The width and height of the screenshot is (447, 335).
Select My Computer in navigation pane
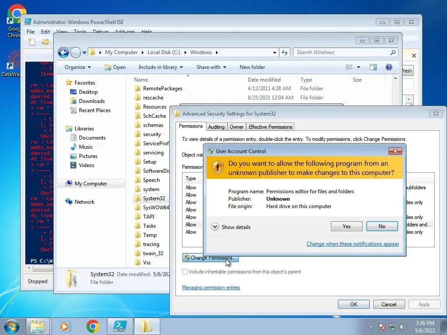pos(91,184)
